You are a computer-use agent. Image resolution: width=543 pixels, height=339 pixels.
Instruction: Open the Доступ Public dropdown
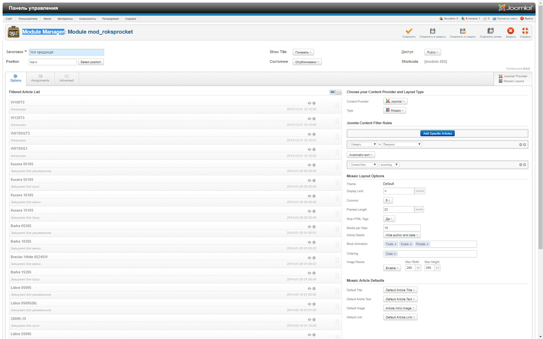[x=432, y=52]
